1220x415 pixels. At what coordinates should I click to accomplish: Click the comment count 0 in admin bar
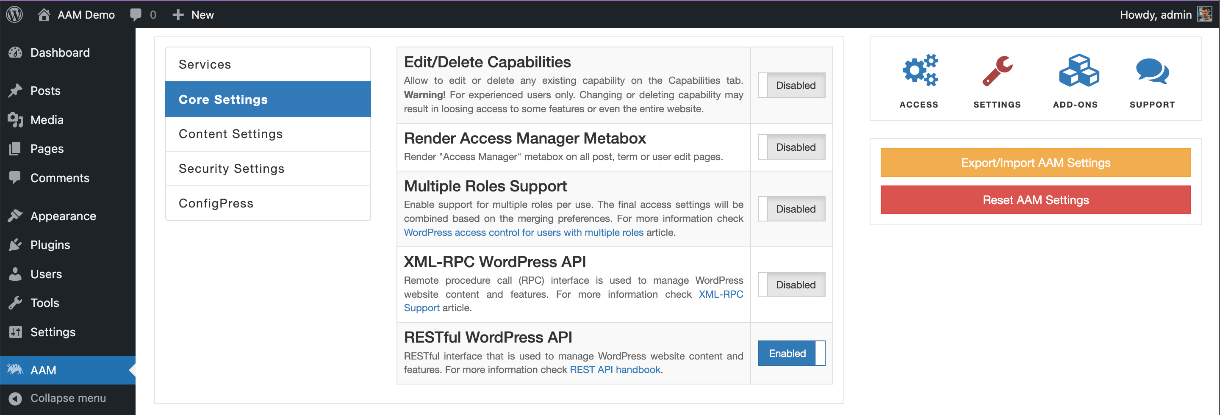tap(152, 15)
